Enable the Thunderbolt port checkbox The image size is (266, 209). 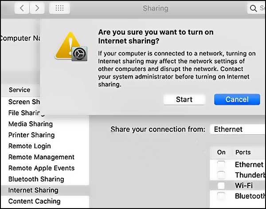point(221,175)
